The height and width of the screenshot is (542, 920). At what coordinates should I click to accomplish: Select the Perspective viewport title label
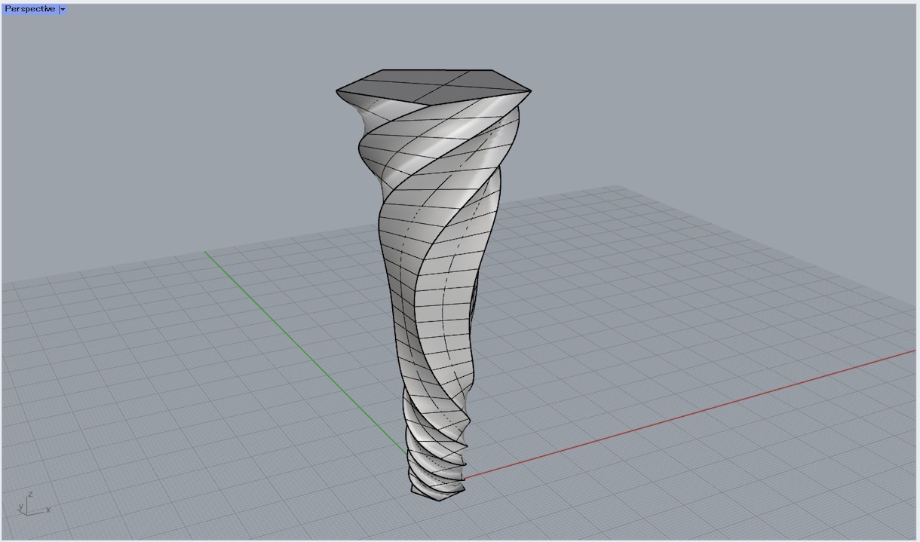29,9
